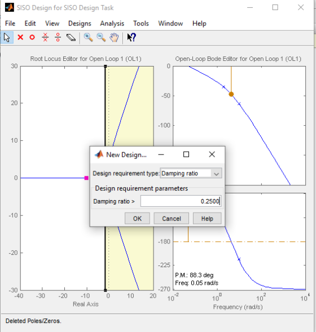Select the pan hand tool

(114, 37)
